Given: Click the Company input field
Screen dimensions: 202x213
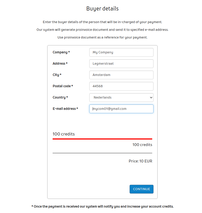Looking at the screenshot, I should click(x=121, y=52).
